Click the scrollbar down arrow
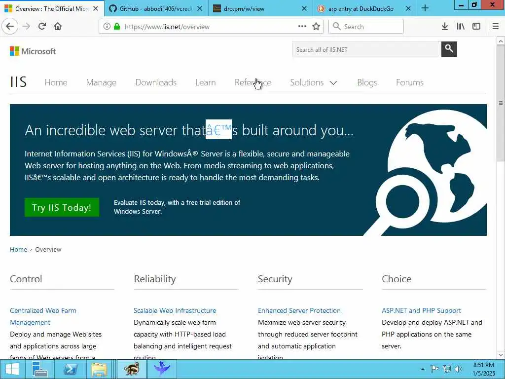The image size is (505, 379). coord(501,355)
